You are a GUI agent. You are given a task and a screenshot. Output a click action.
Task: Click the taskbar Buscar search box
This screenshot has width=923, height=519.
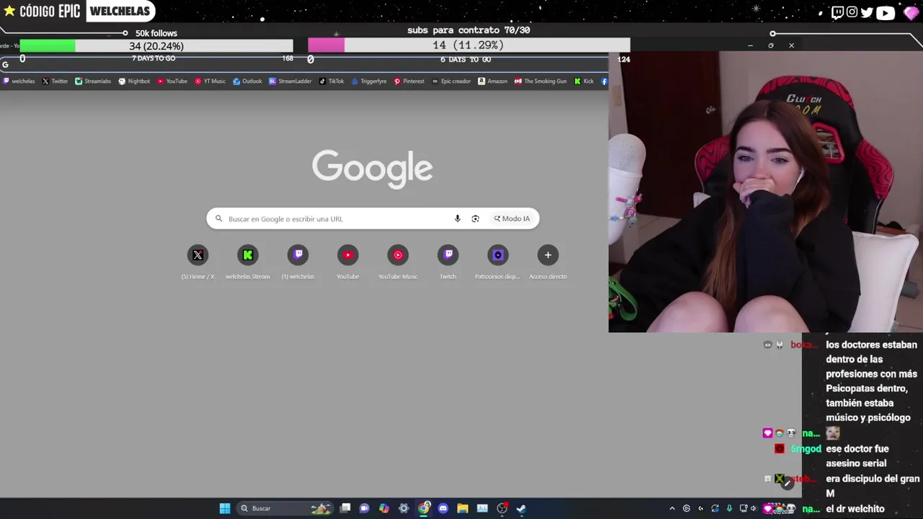pyautogui.click(x=284, y=508)
